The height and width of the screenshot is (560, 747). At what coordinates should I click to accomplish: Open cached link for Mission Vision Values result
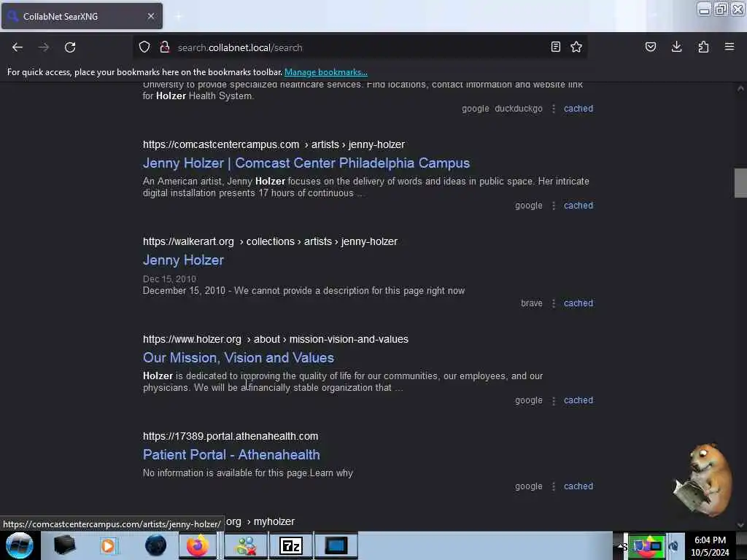click(578, 400)
